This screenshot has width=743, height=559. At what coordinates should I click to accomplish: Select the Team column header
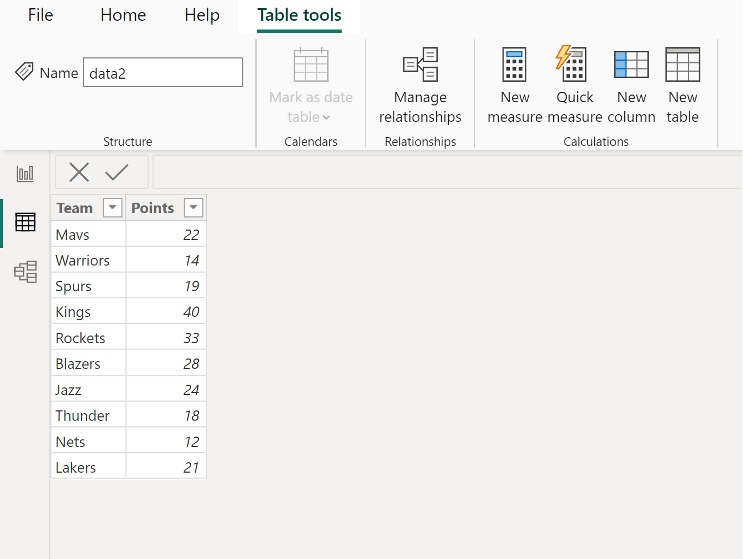[x=88, y=208]
